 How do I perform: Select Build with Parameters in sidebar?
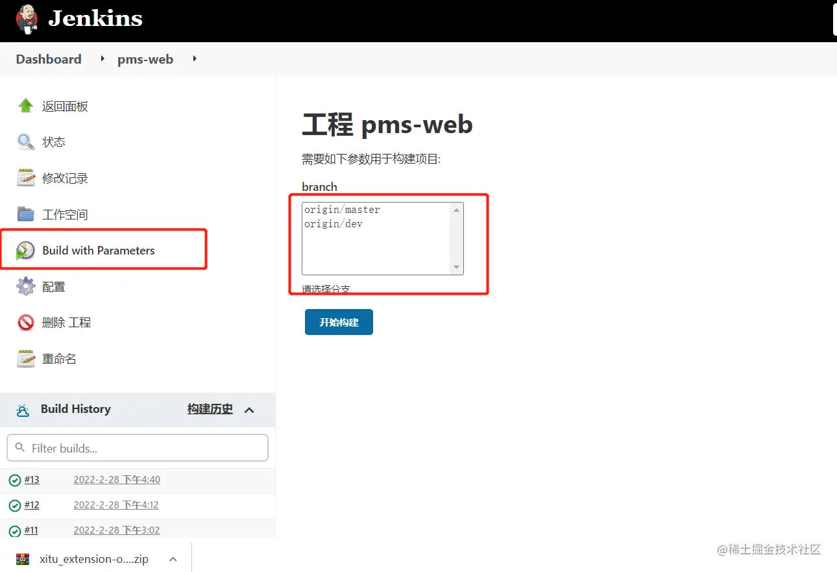click(x=99, y=251)
